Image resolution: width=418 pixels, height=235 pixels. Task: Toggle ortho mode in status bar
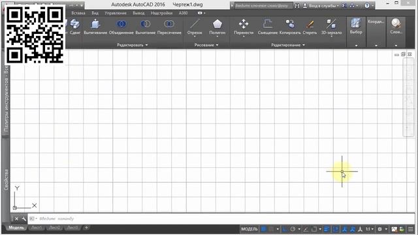tap(285, 229)
